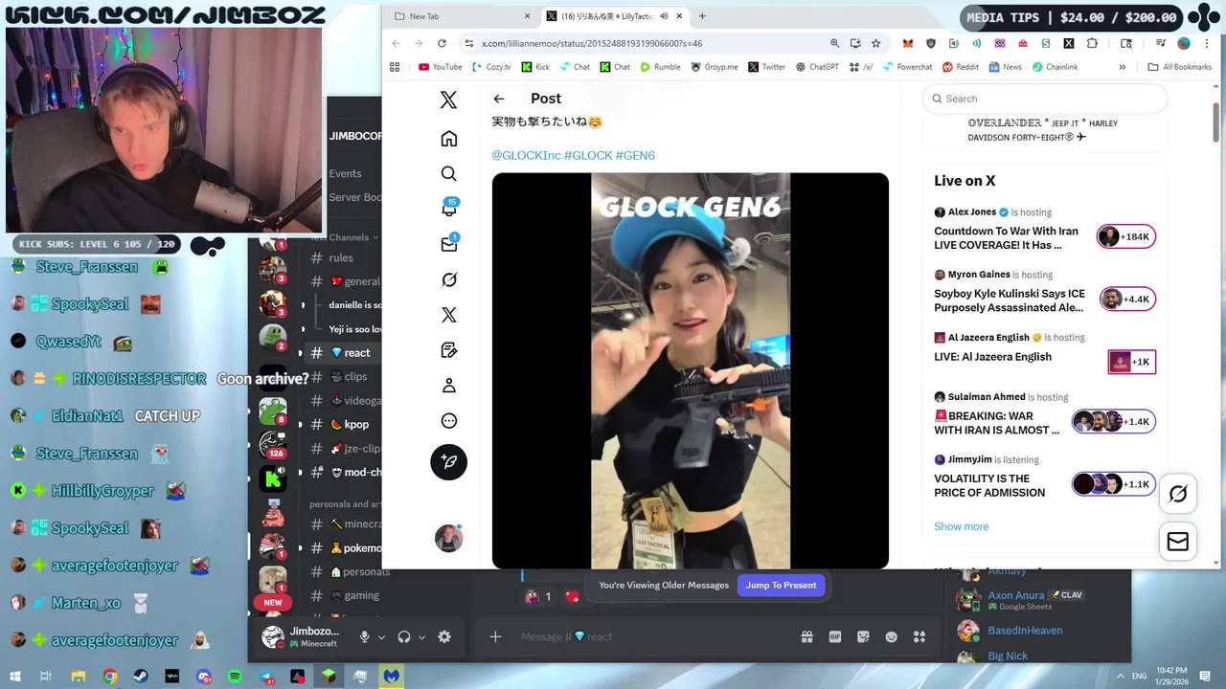Open Chrome apps grid in bookmarks bar
1226x689 pixels.
395,67
